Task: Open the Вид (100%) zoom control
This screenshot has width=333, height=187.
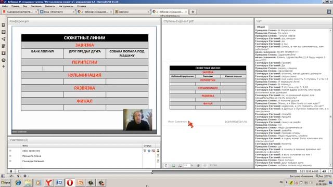Action: click(x=324, y=176)
